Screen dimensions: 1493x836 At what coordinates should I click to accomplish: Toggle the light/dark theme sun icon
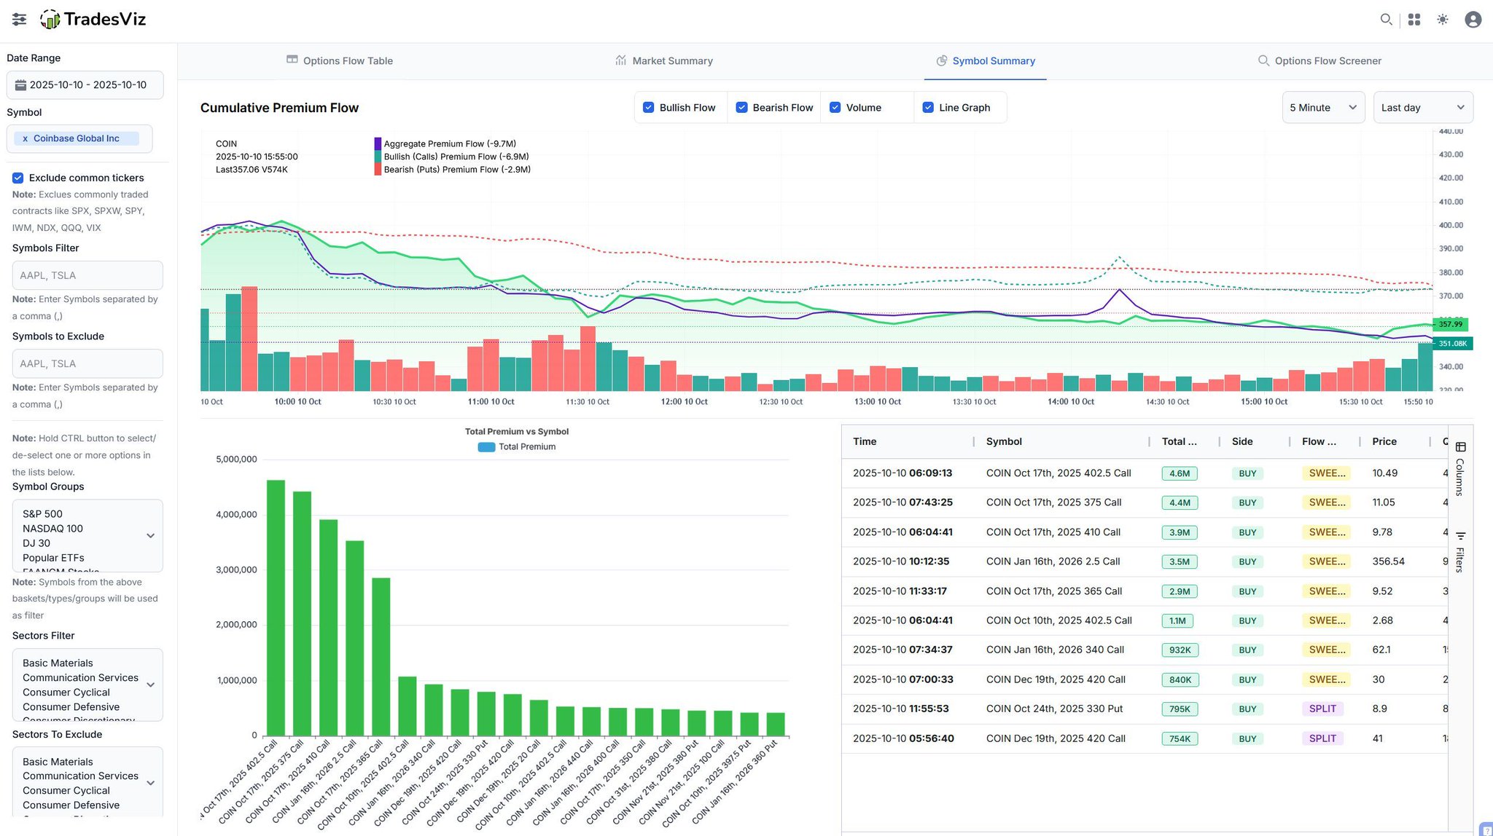1443,20
